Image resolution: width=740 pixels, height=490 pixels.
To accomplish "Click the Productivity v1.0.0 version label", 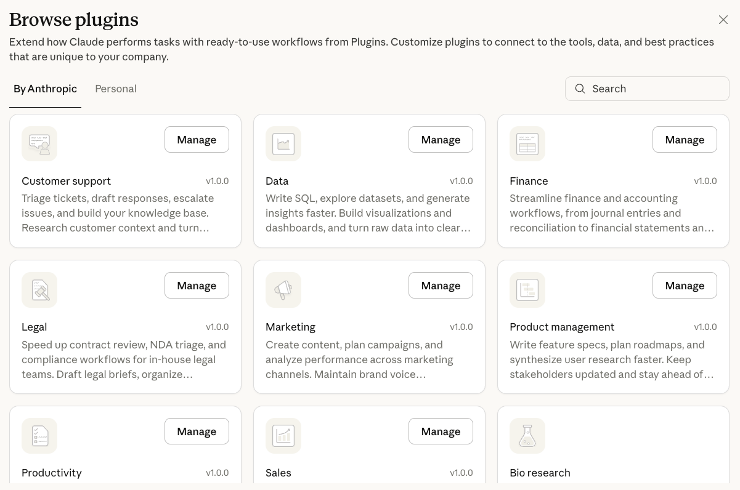I will 218,473.
